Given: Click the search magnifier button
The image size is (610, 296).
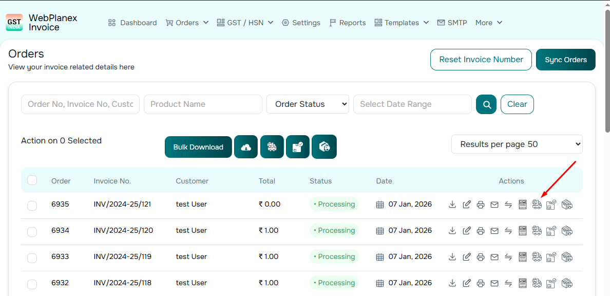Looking at the screenshot, I should pyautogui.click(x=486, y=104).
